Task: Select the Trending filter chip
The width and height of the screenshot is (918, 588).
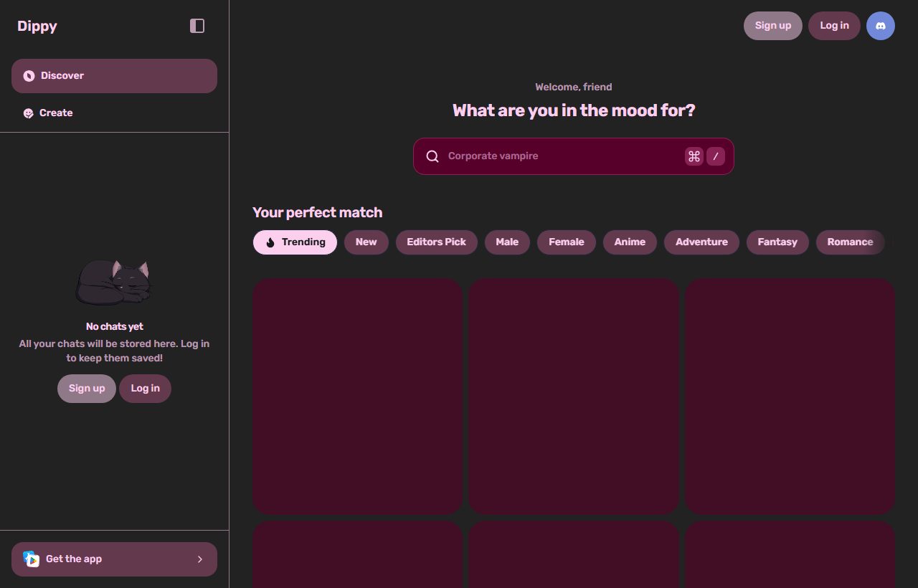Action: coord(295,242)
